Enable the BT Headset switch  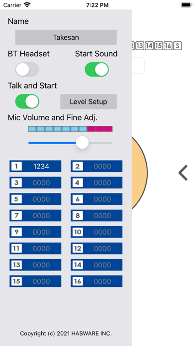(27, 69)
